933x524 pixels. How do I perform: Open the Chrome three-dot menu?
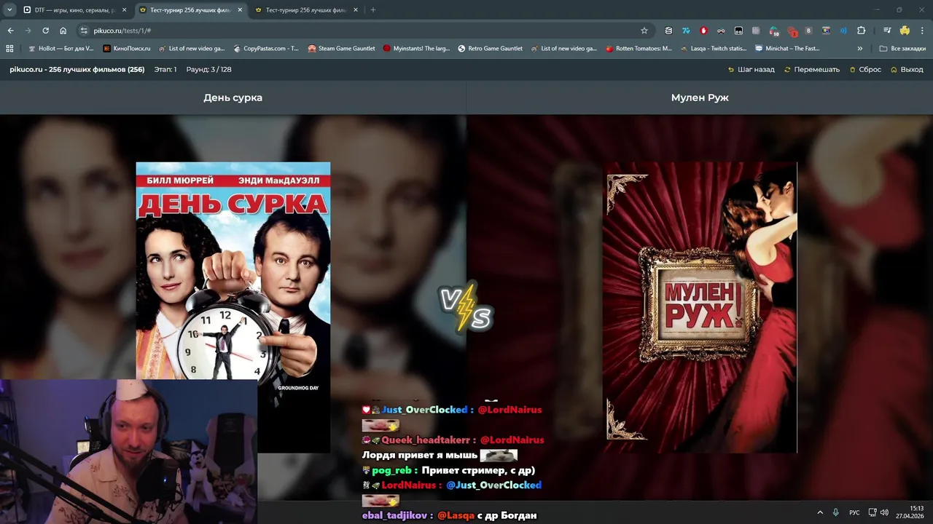(922, 31)
